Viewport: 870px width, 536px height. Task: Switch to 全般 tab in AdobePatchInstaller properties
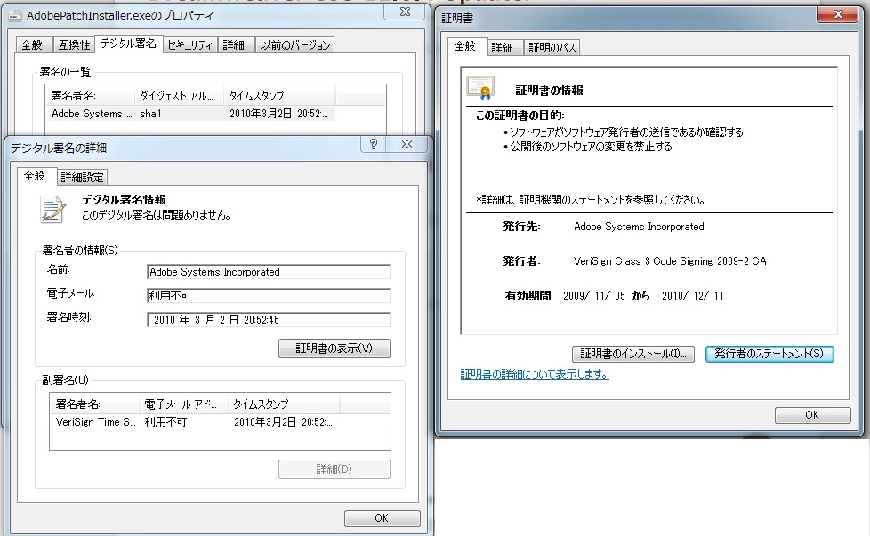[32, 45]
